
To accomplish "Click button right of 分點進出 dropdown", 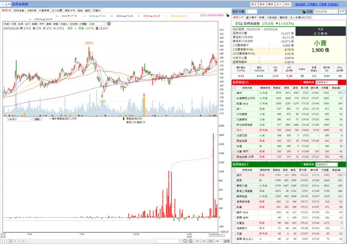I will [x=37, y=119].
